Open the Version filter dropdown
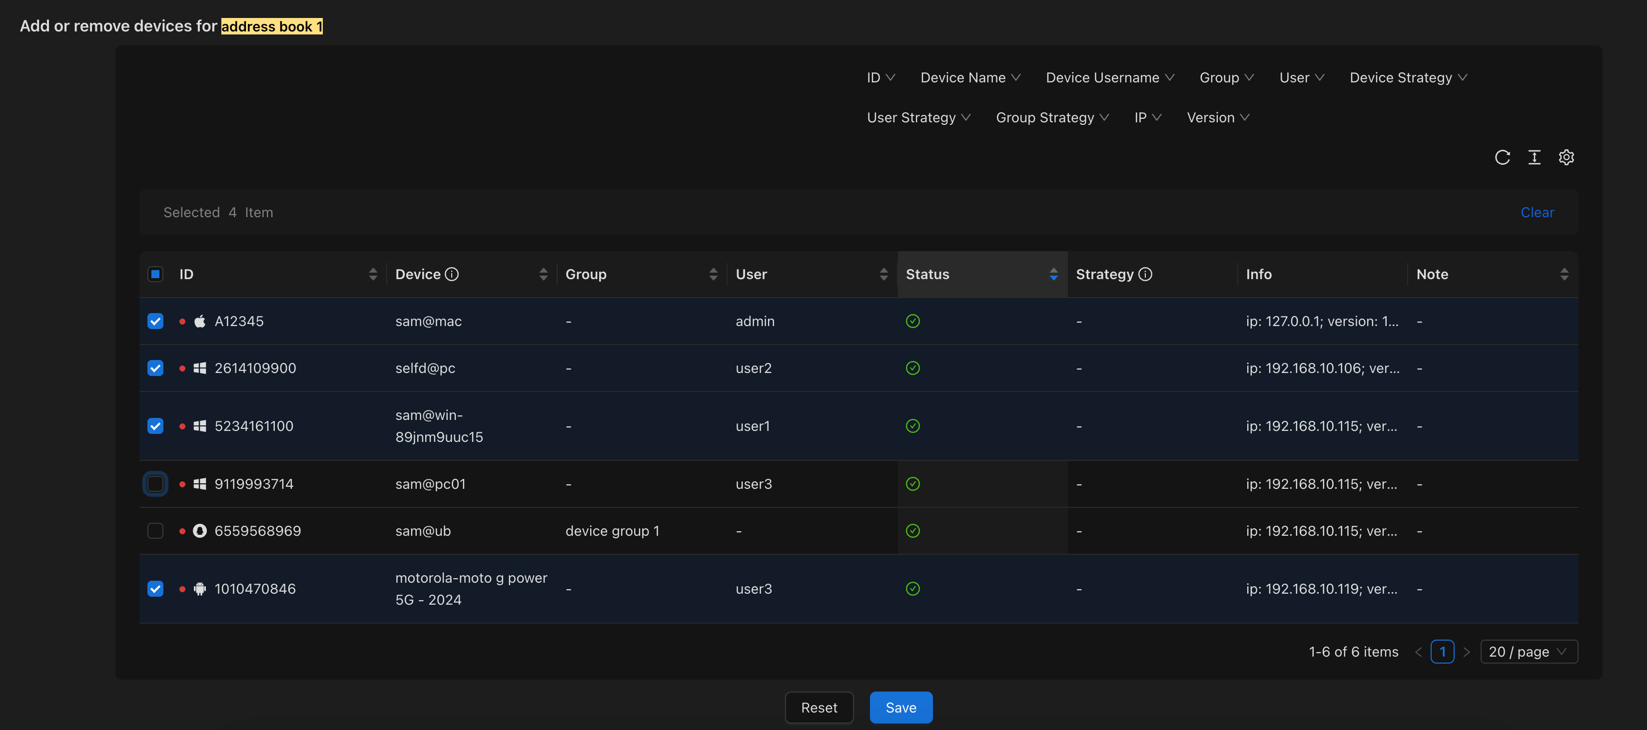Image resolution: width=1647 pixels, height=730 pixels. (x=1218, y=117)
